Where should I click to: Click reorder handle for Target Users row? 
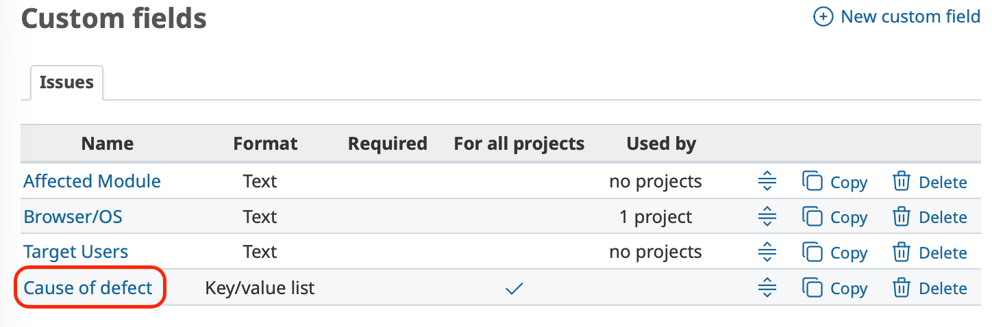click(x=767, y=253)
